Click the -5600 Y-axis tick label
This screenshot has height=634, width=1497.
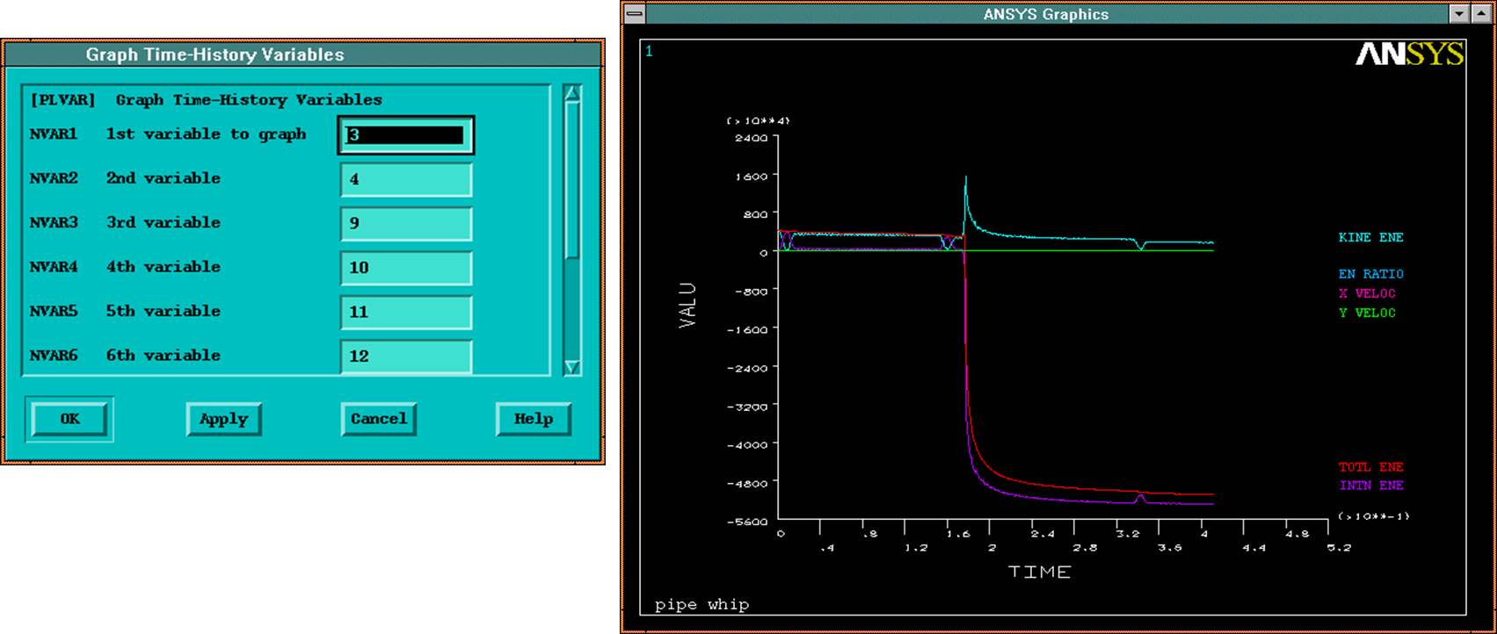click(746, 522)
